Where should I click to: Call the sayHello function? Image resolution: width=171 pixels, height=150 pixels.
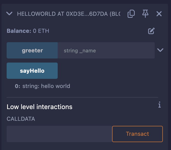pos(32,71)
